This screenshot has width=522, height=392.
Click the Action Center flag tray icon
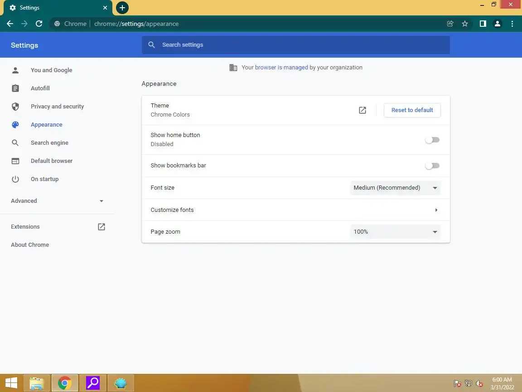click(x=457, y=383)
